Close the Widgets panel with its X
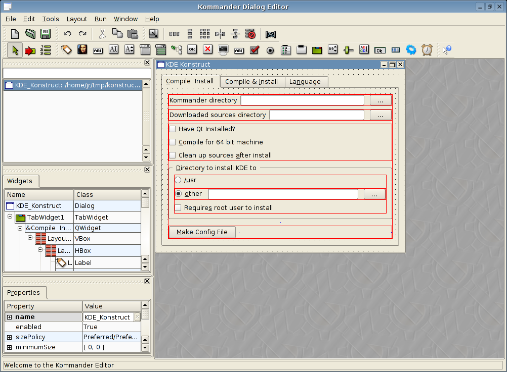 click(147, 170)
